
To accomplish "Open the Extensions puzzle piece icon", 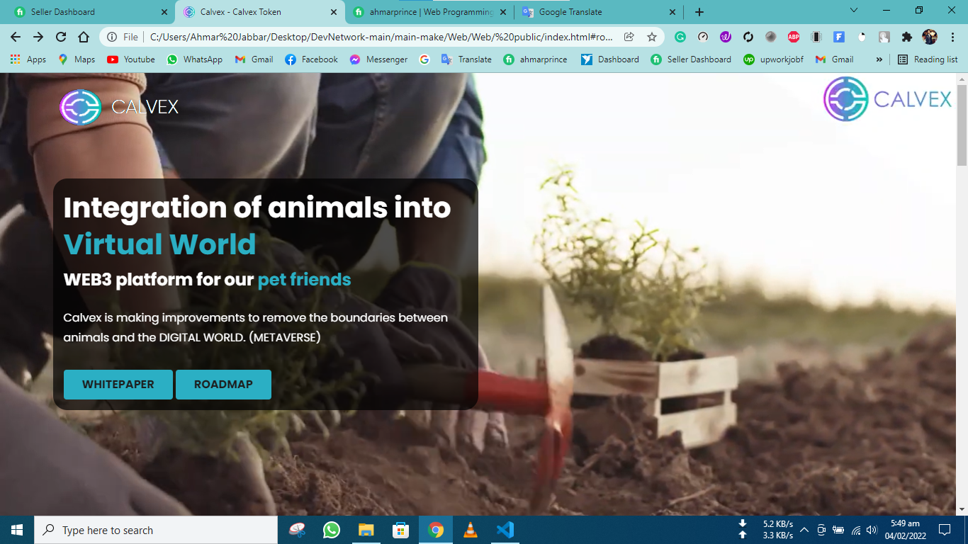I will tap(906, 37).
